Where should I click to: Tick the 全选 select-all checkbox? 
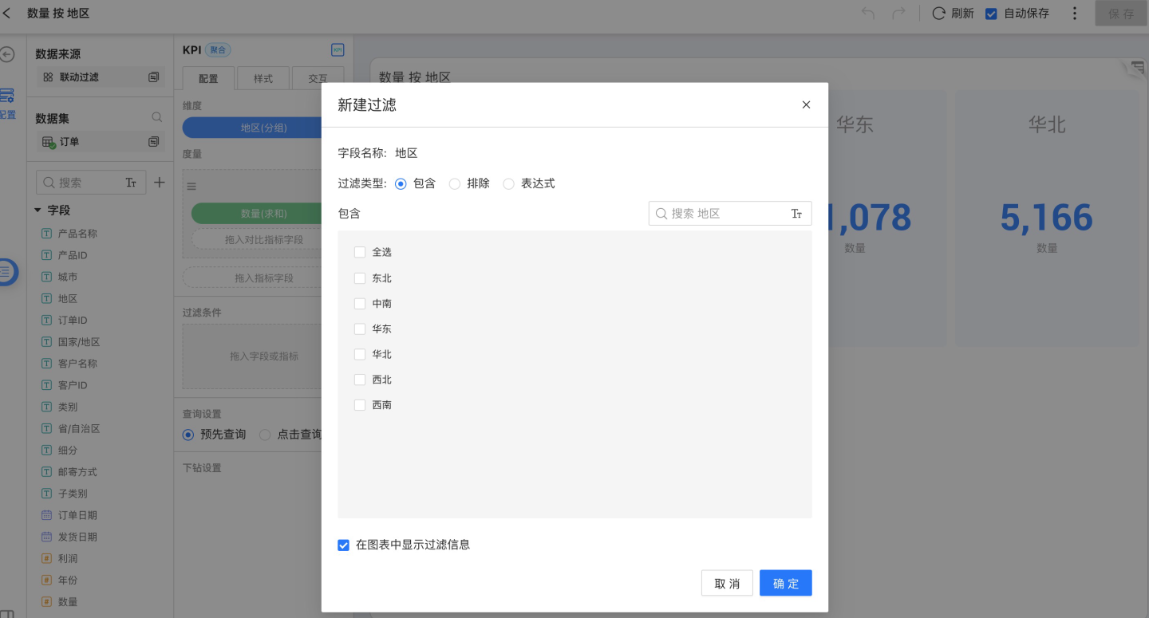pyautogui.click(x=360, y=252)
